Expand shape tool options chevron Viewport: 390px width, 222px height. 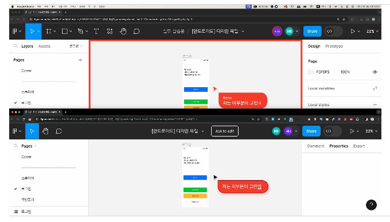click(x=71, y=32)
